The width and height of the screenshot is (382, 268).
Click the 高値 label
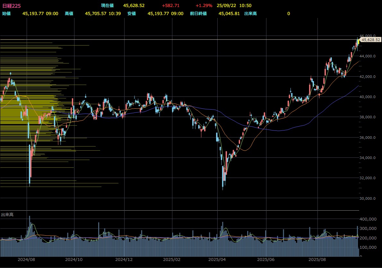(x=69, y=13)
